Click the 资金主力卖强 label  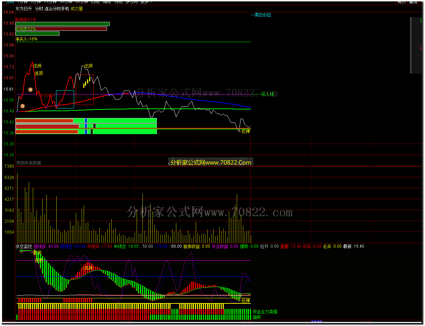(x=265, y=312)
